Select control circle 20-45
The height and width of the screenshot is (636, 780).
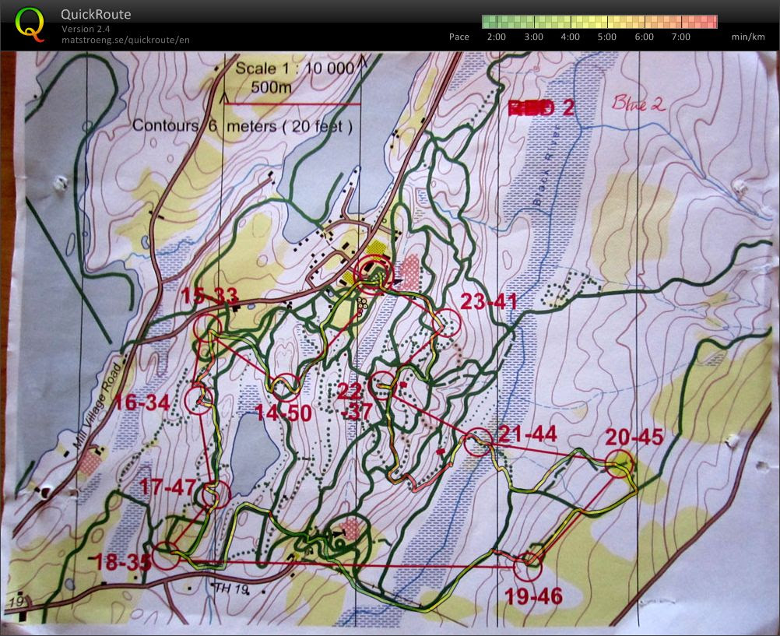620,464
